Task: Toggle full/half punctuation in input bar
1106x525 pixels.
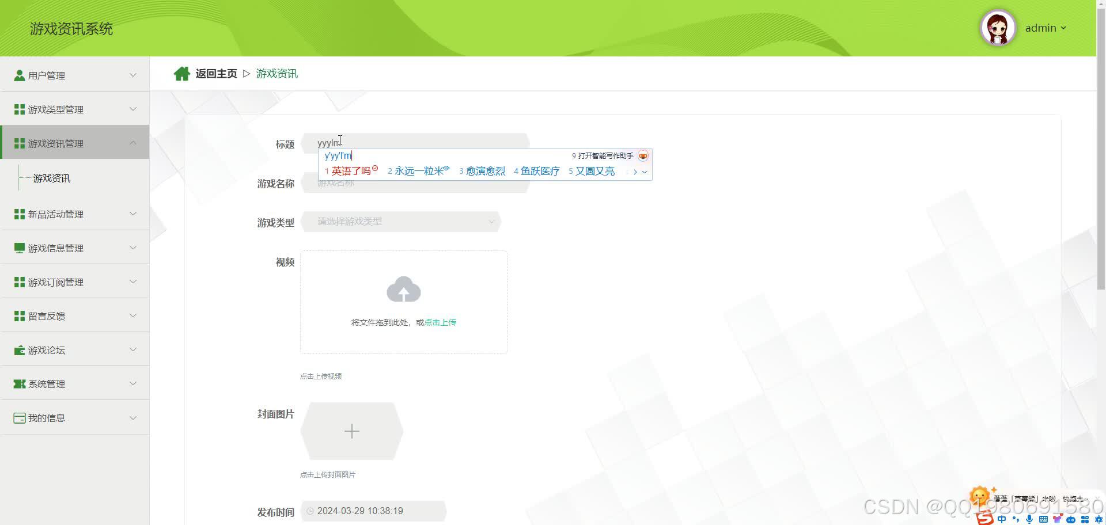Action: tap(1014, 519)
